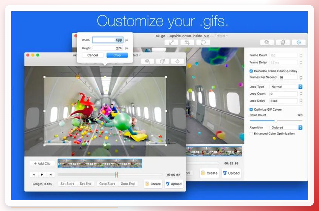Click the Frames Per Second stepper
Image resolution: width=319 pixels, height=211 pixels.
(301, 77)
